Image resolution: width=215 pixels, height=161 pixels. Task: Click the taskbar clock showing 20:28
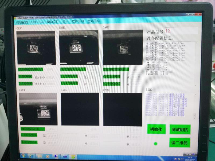[190, 159]
